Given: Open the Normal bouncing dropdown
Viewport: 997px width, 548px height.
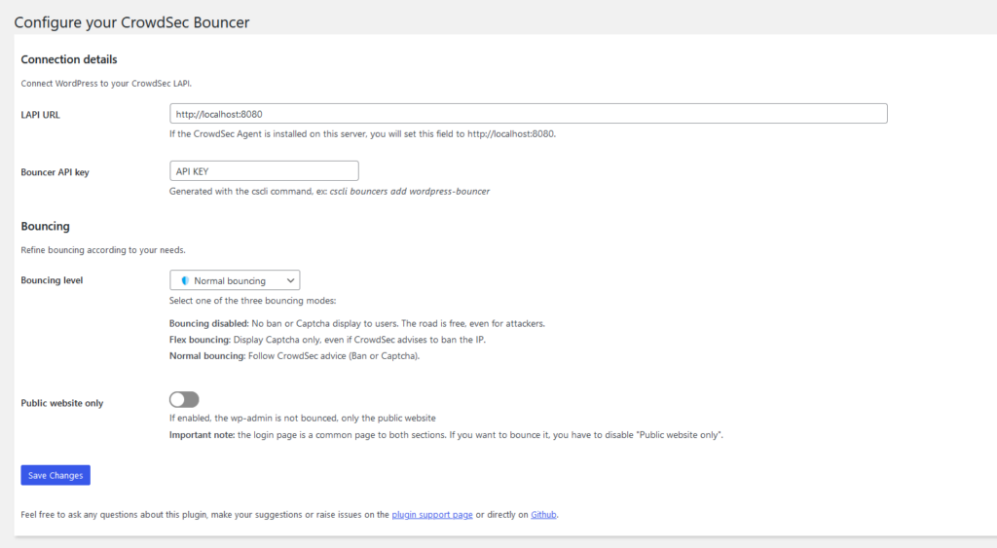Looking at the screenshot, I should (235, 280).
